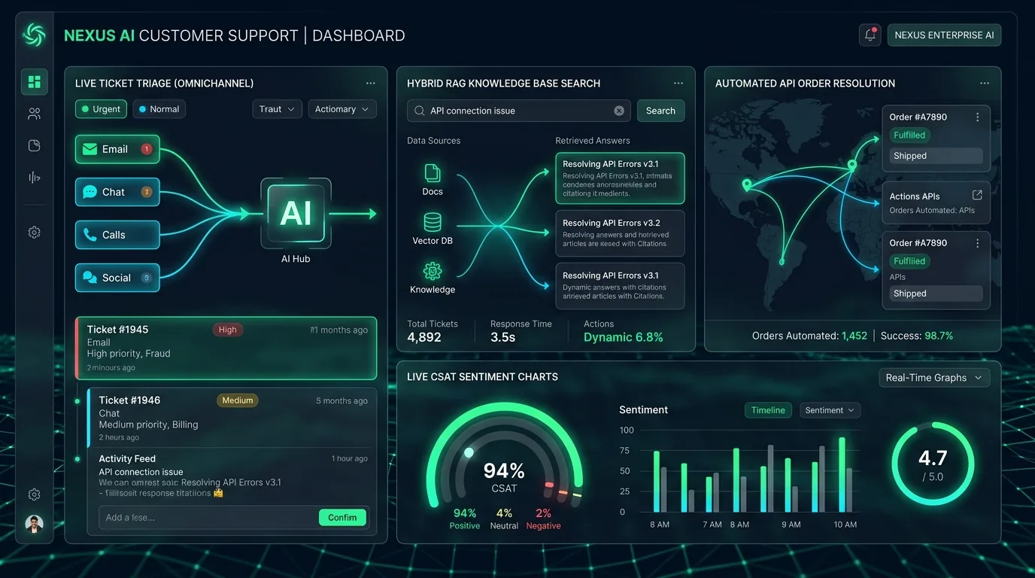Open the users icon in sidebar
This screenshot has width=1035, height=578.
tap(34, 114)
